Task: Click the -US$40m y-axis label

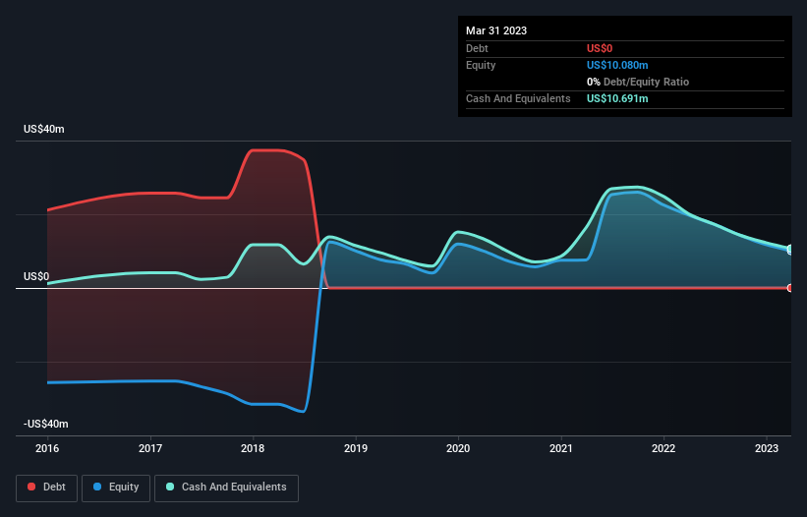Action: click(x=46, y=424)
